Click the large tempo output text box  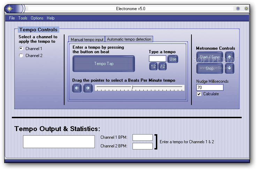point(59,141)
